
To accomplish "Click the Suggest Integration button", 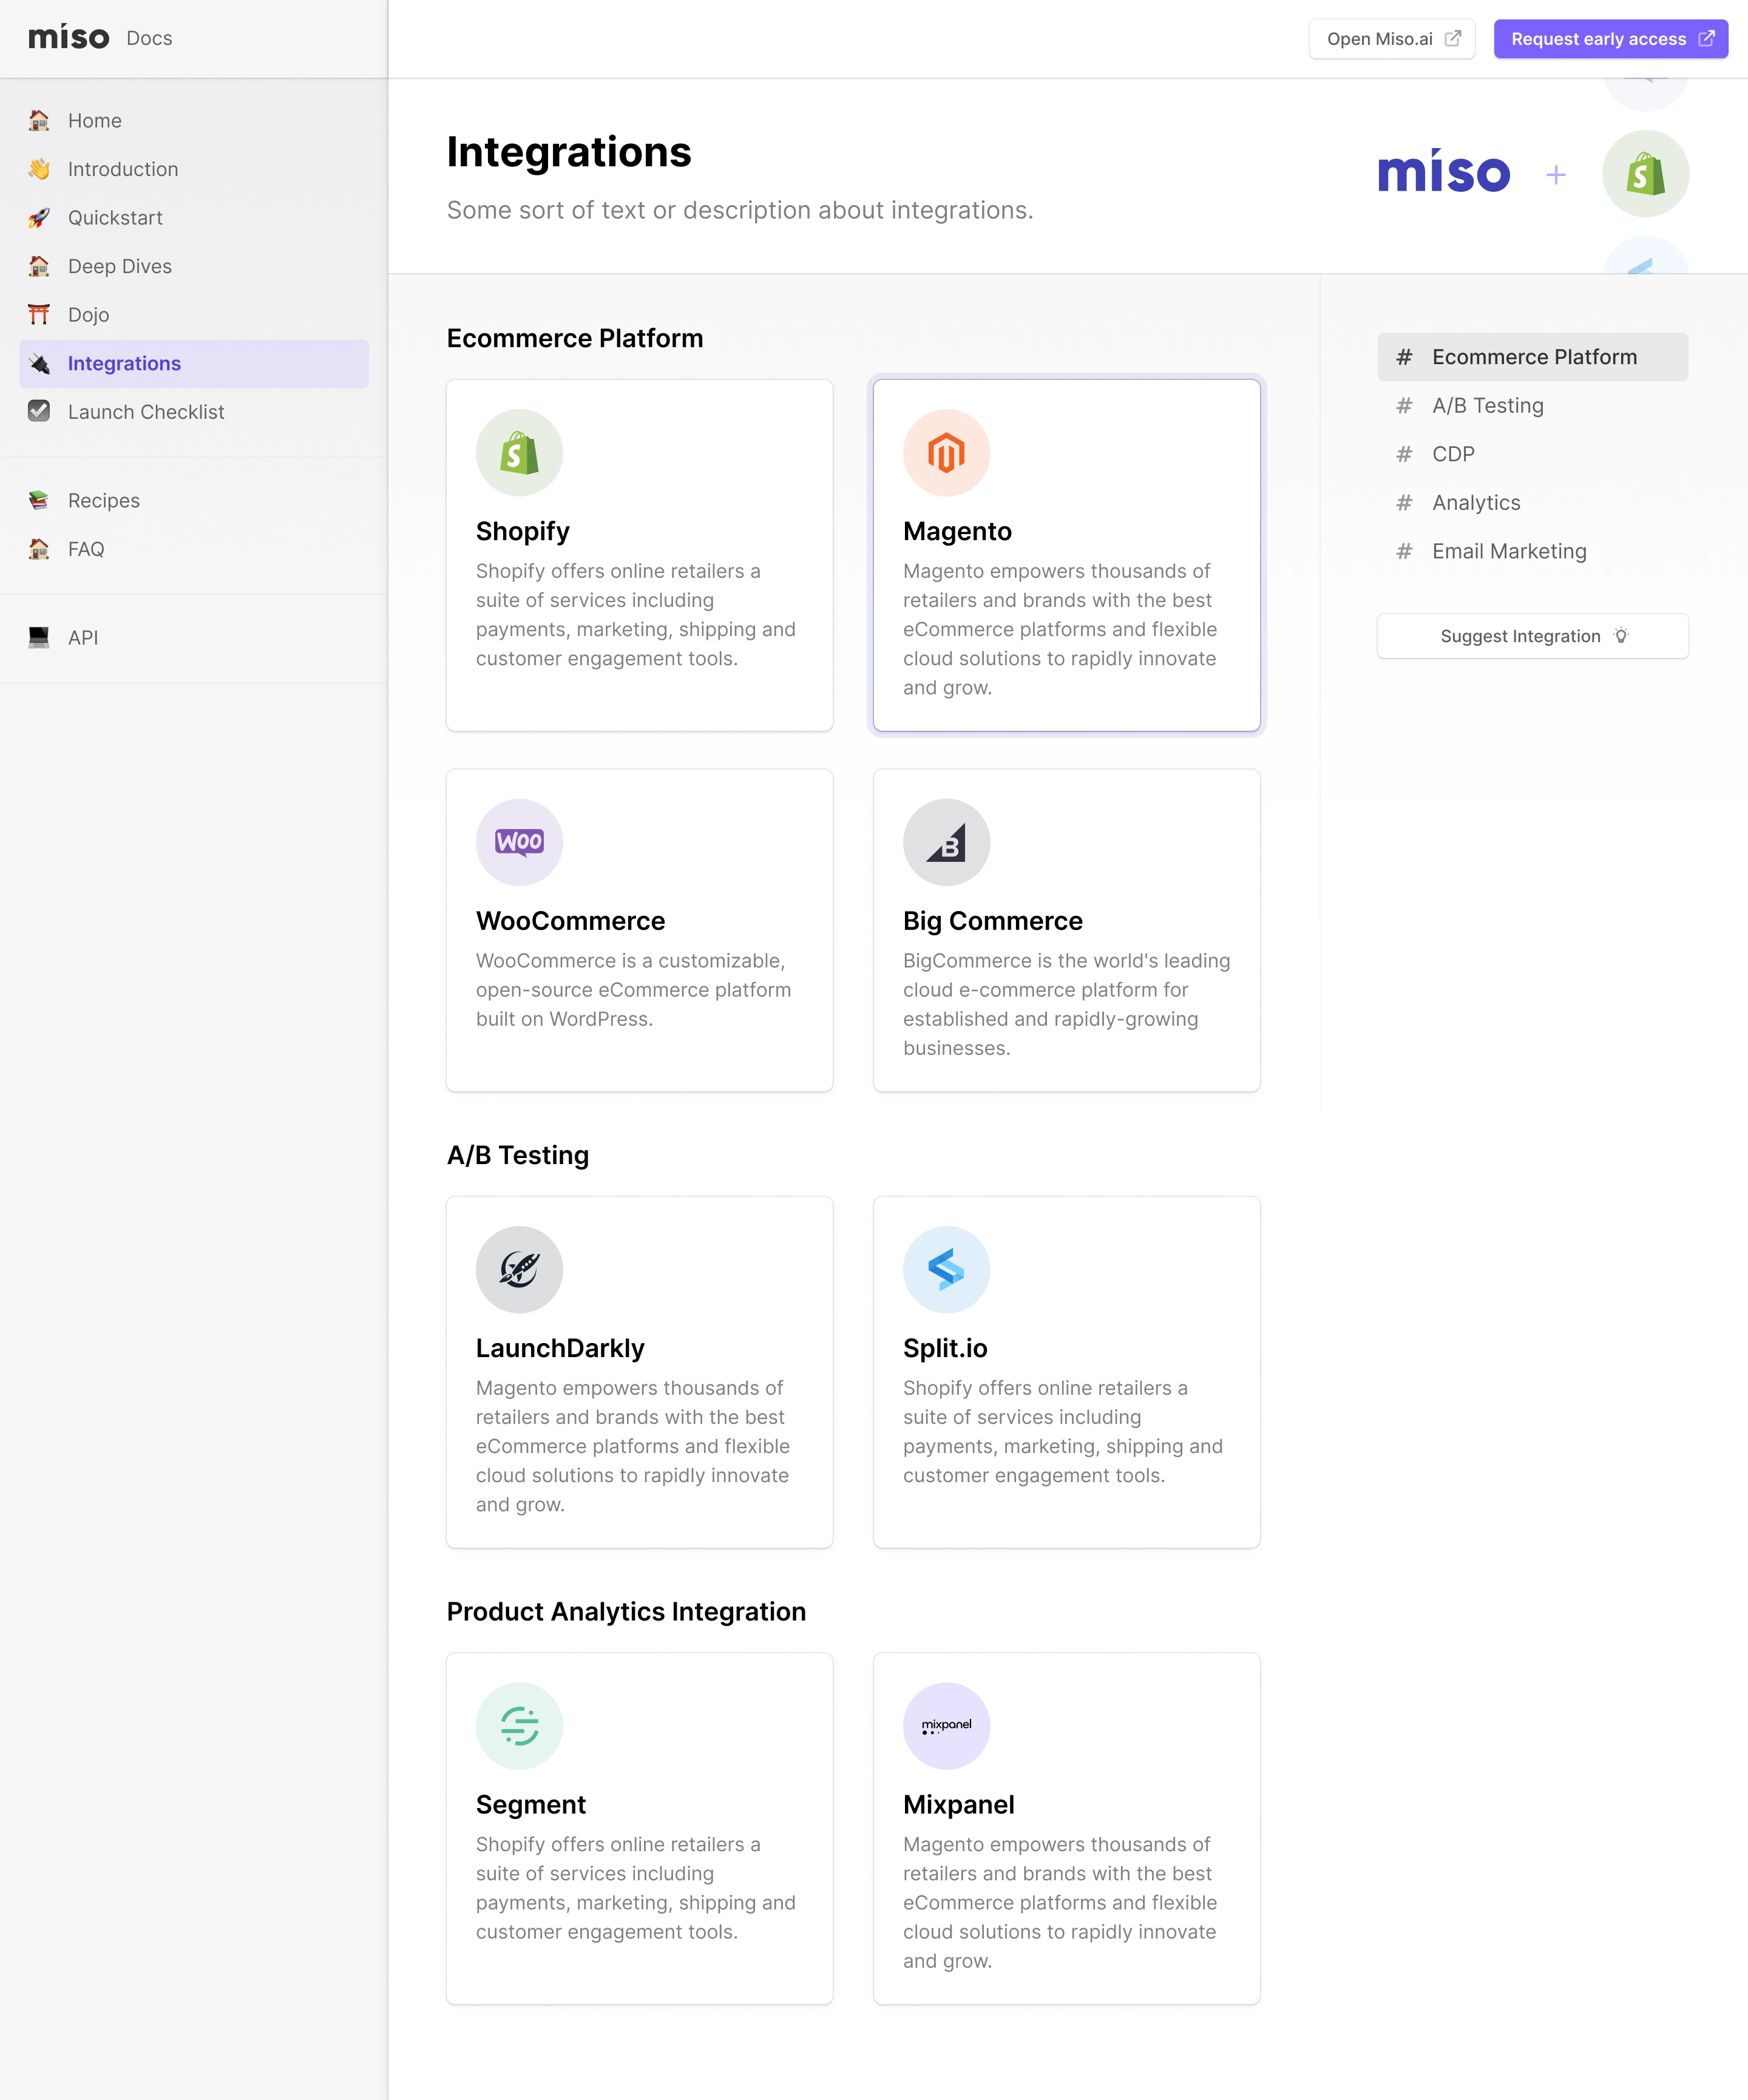I will (x=1532, y=636).
